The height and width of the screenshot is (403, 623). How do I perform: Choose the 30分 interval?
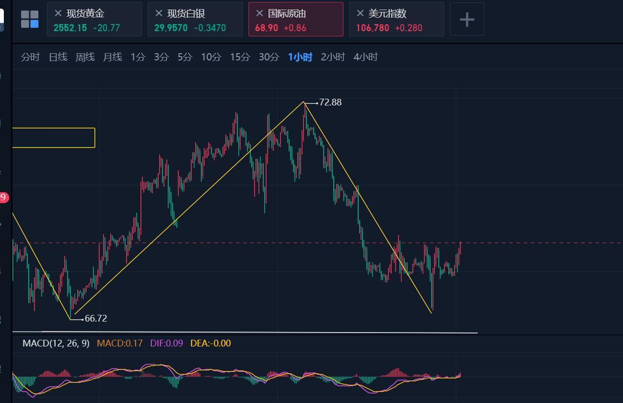(x=269, y=57)
